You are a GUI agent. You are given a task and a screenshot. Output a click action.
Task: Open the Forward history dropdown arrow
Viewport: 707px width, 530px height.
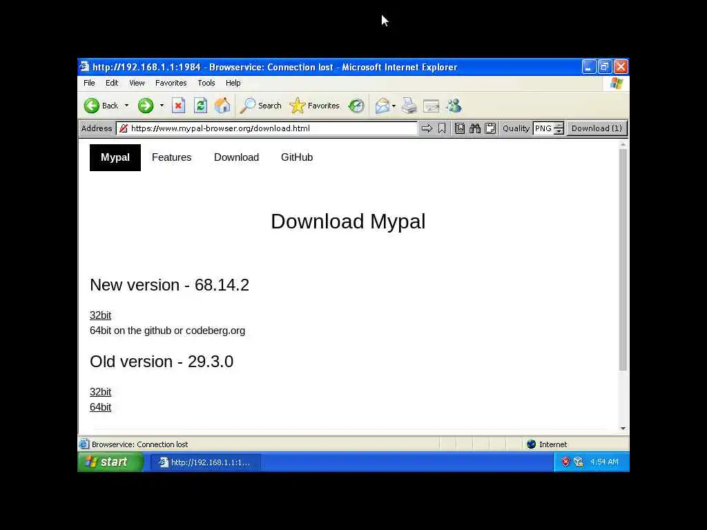point(162,106)
